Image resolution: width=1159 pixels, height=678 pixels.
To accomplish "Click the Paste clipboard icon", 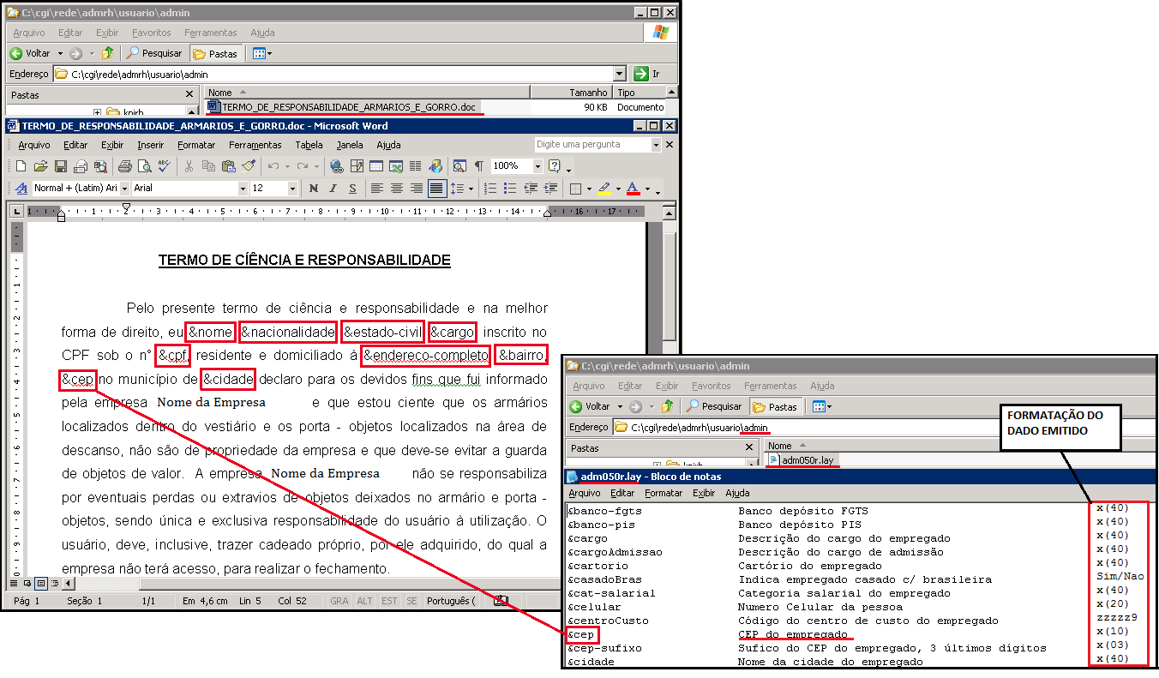I will click(229, 166).
